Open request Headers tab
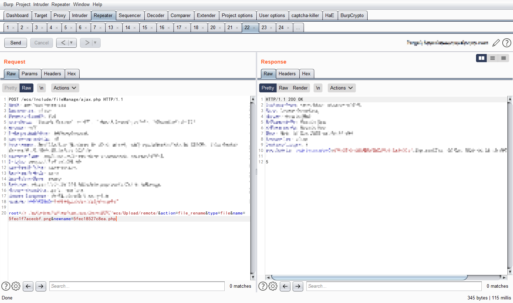 pos(53,74)
